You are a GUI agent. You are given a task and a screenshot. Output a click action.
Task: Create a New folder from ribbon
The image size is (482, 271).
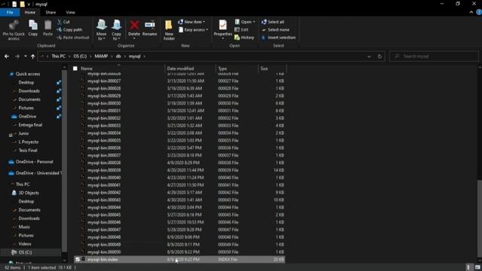169,30
